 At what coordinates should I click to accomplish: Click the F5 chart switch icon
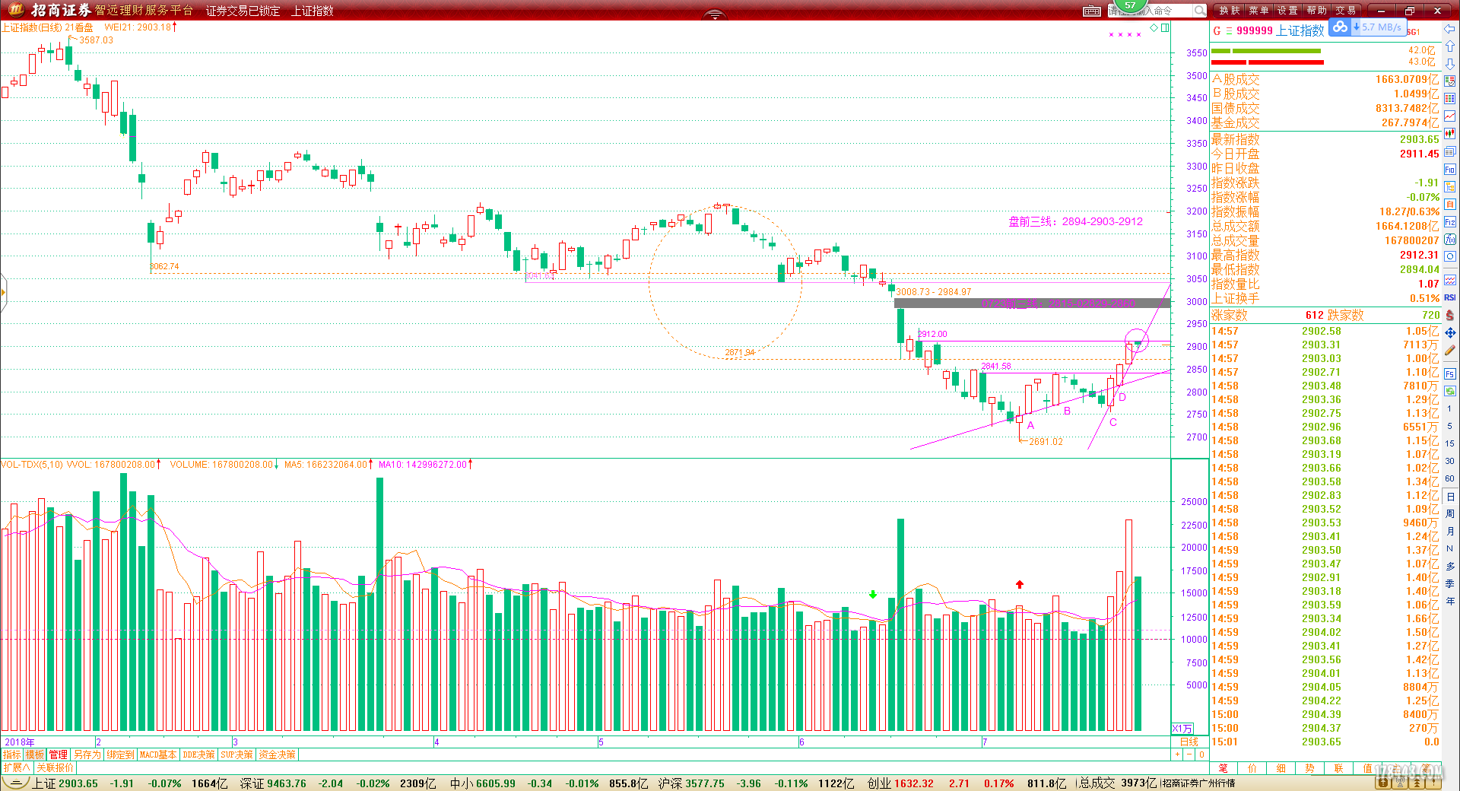(x=1450, y=373)
